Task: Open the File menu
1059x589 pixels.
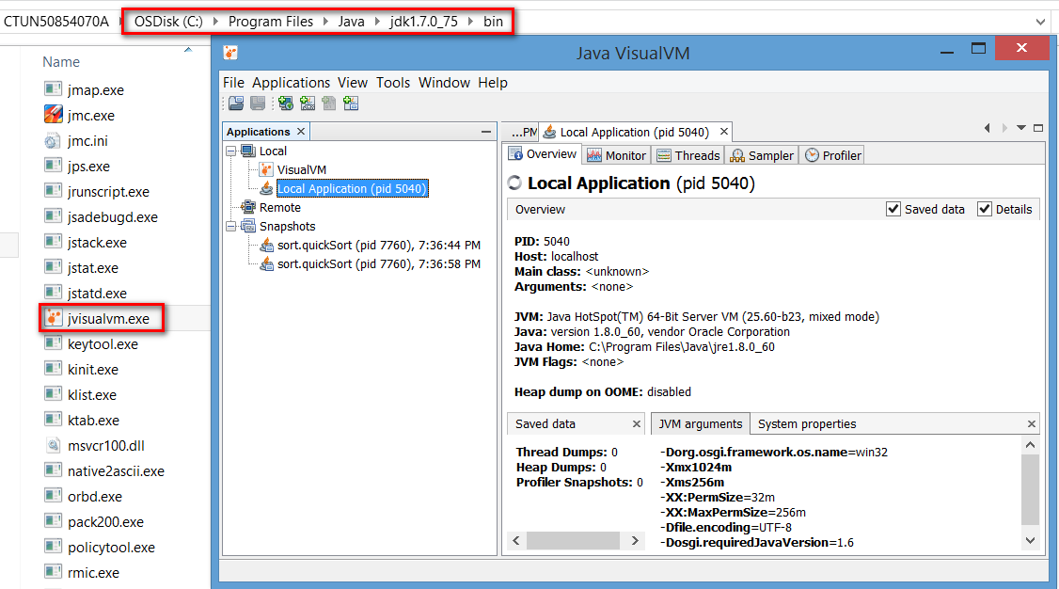Action: (233, 83)
